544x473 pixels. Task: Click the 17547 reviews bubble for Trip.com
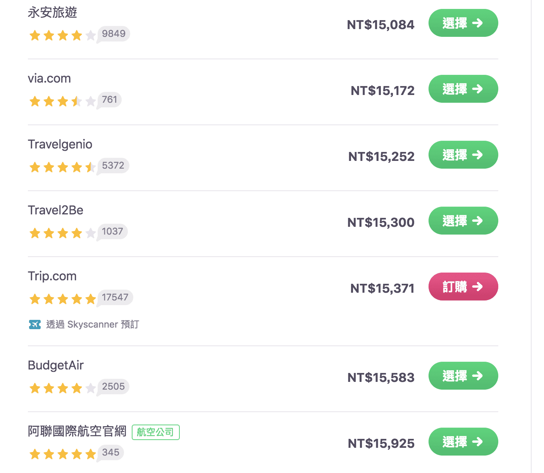(x=115, y=298)
